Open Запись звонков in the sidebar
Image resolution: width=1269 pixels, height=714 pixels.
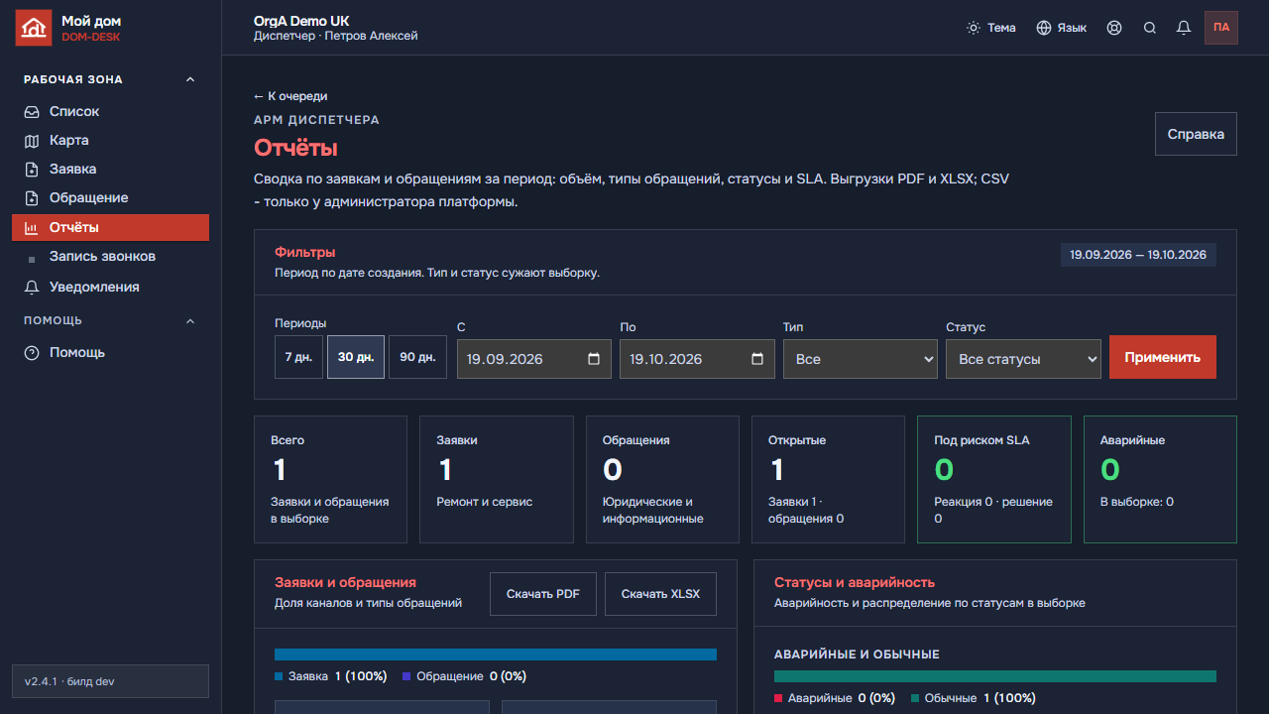(110, 257)
